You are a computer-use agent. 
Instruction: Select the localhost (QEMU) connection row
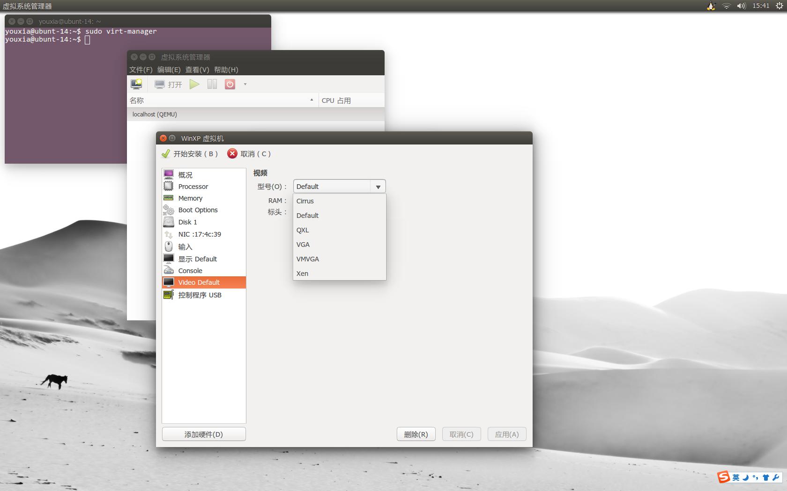coord(155,114)
